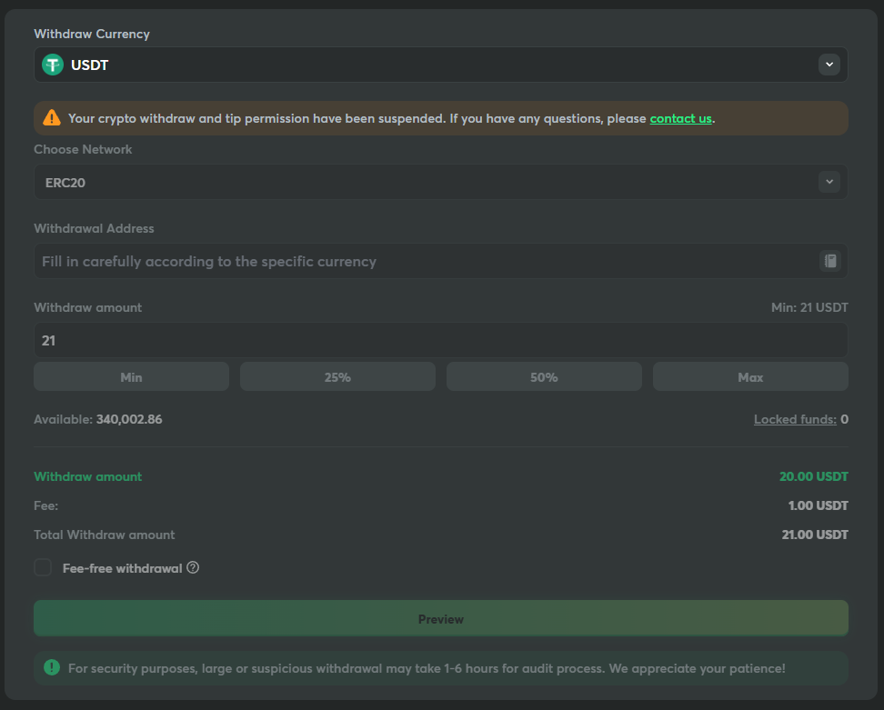Click the fee-free withdrawal help icon

pos(193,568)
